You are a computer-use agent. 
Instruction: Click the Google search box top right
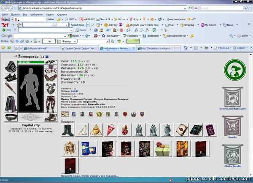(x=221, y=8)
